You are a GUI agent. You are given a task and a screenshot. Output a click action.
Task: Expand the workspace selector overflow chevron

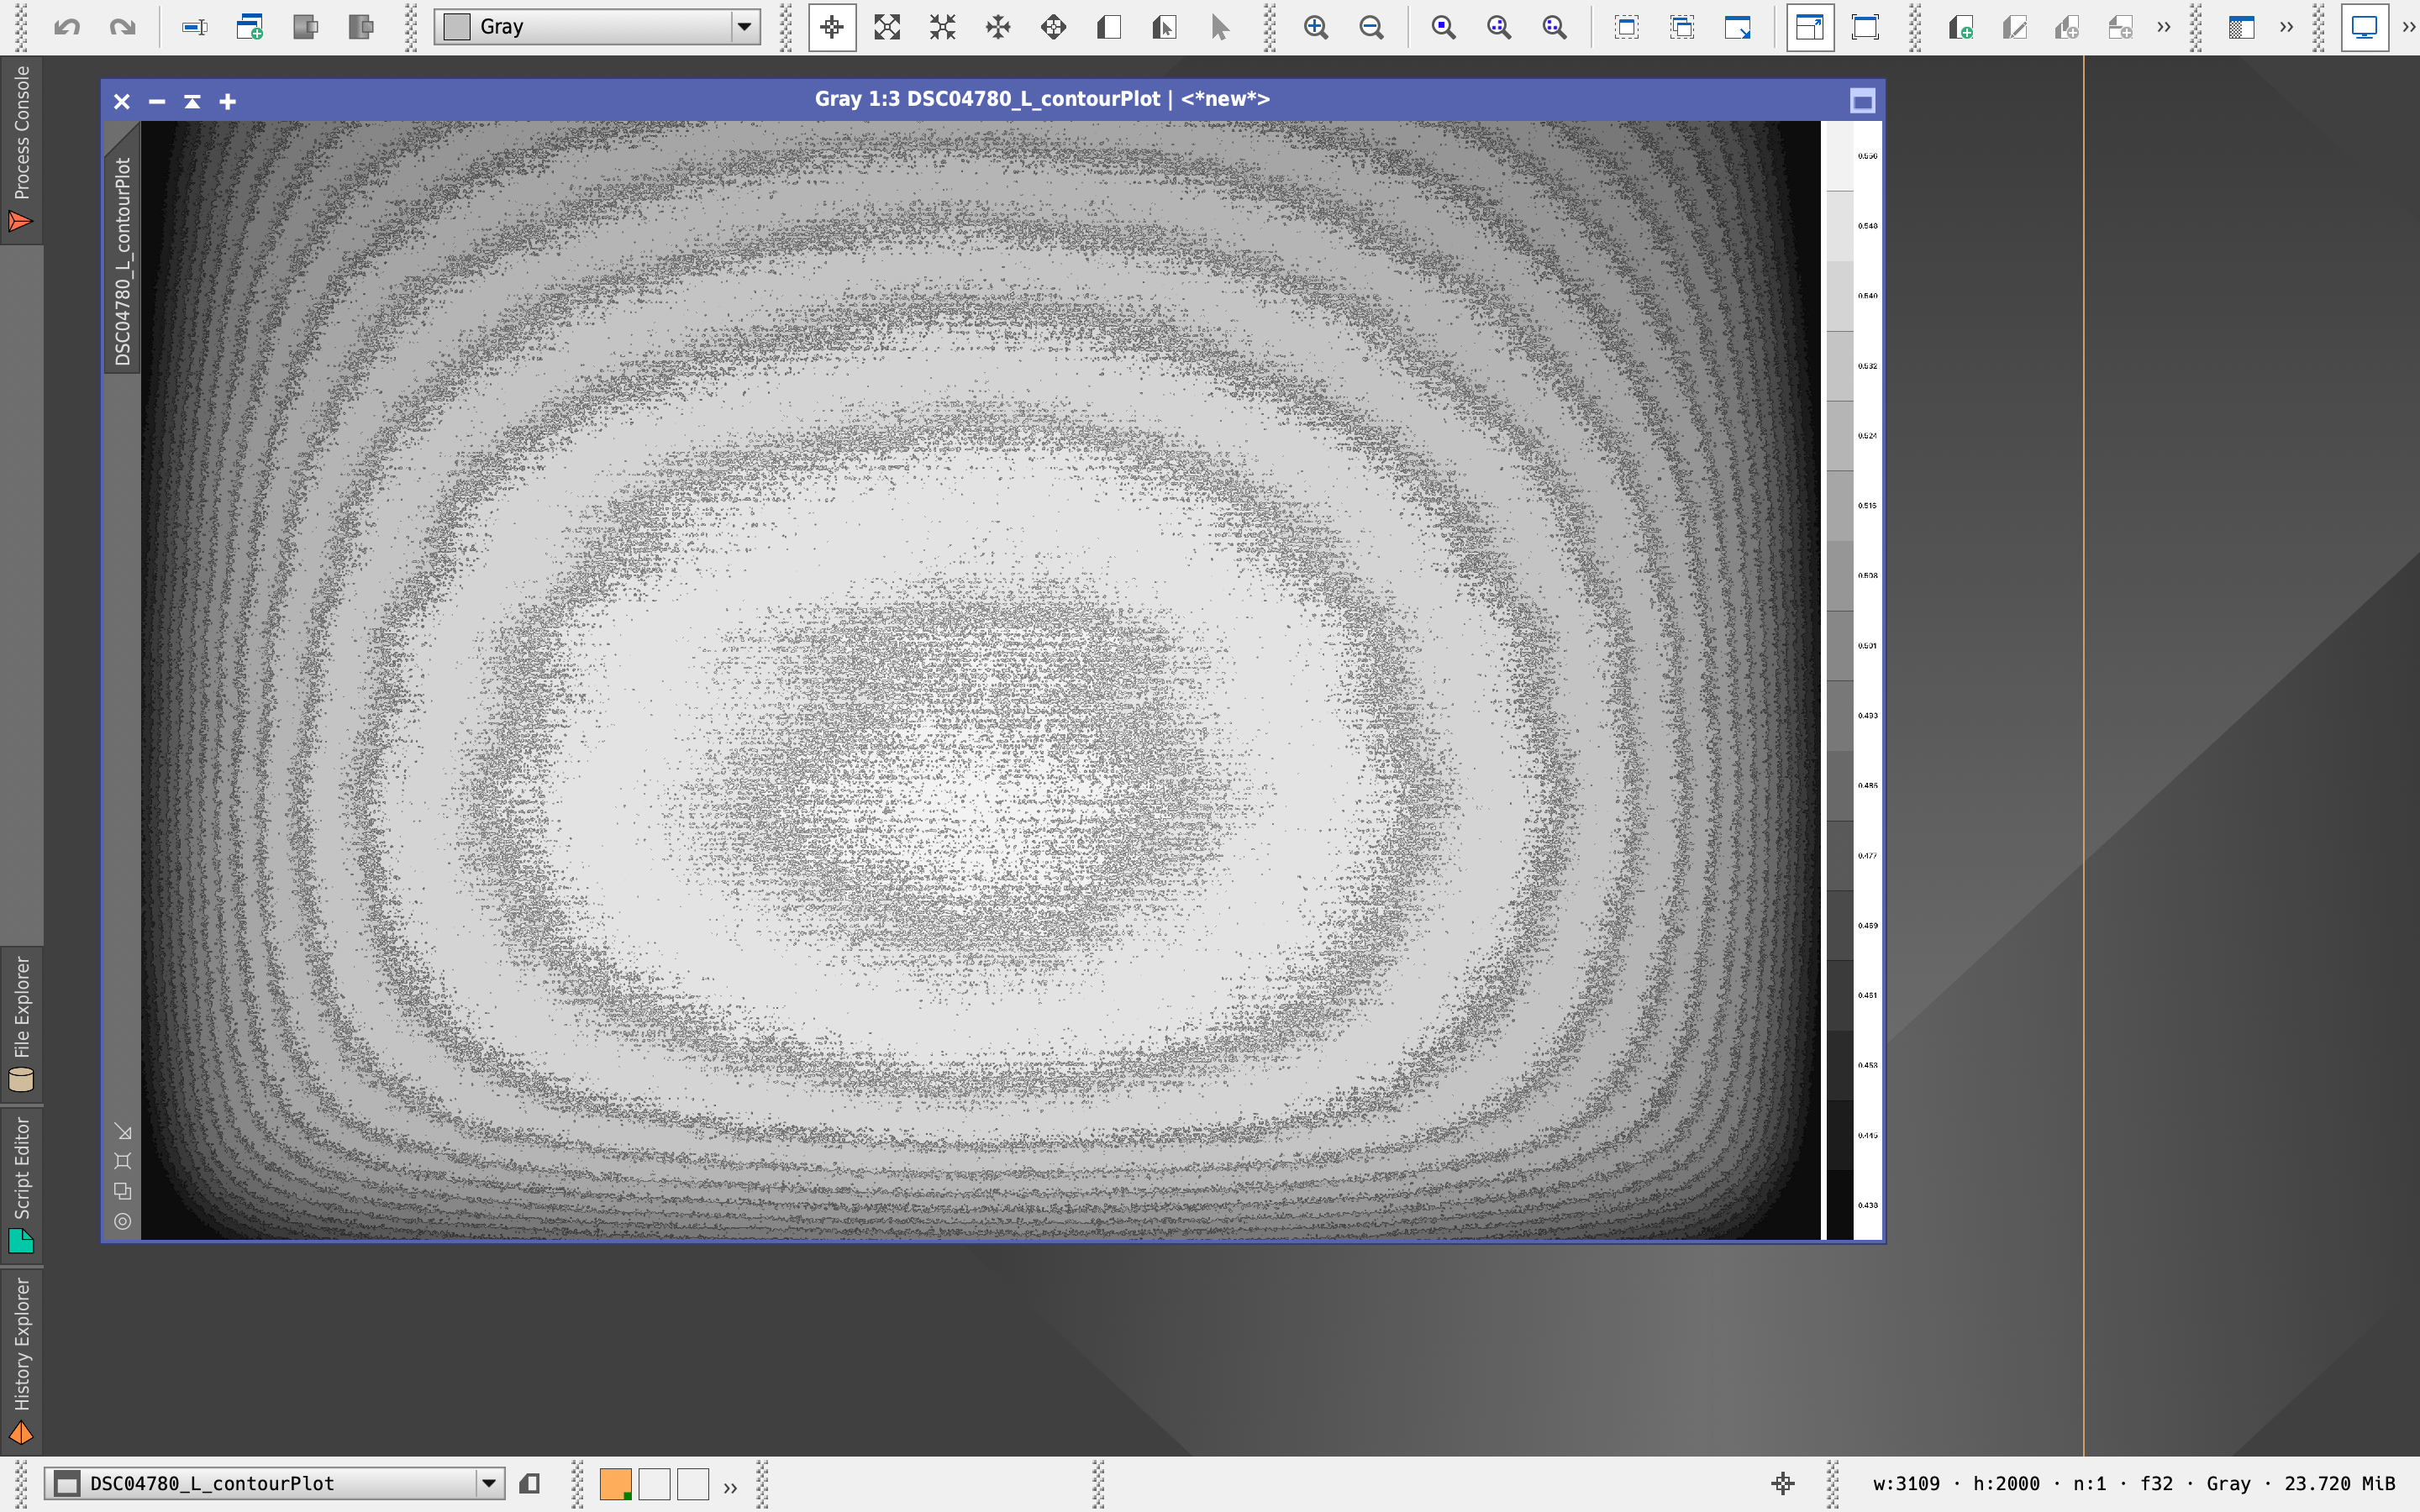point(730,1486)
